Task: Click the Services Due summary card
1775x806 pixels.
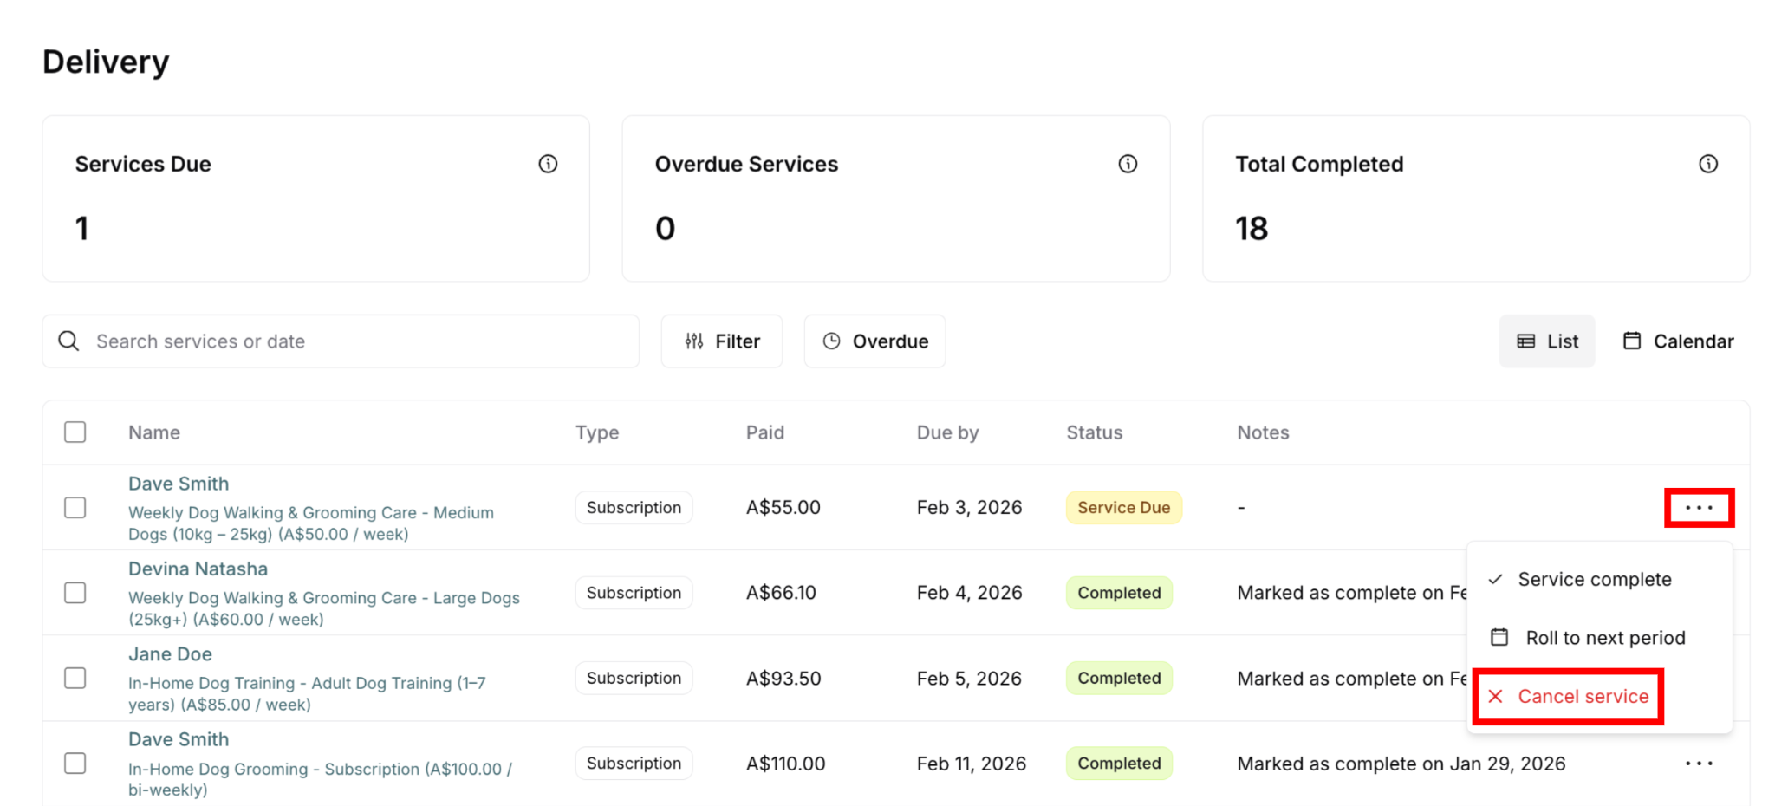Action: [x=316, y=198]
